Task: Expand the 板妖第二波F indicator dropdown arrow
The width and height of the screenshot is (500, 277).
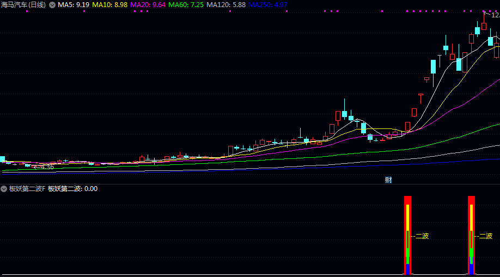Action: pyautogui.click(x=4, y=189)
